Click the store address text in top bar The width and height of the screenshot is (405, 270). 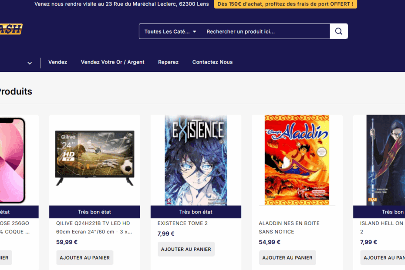point(121,4)
